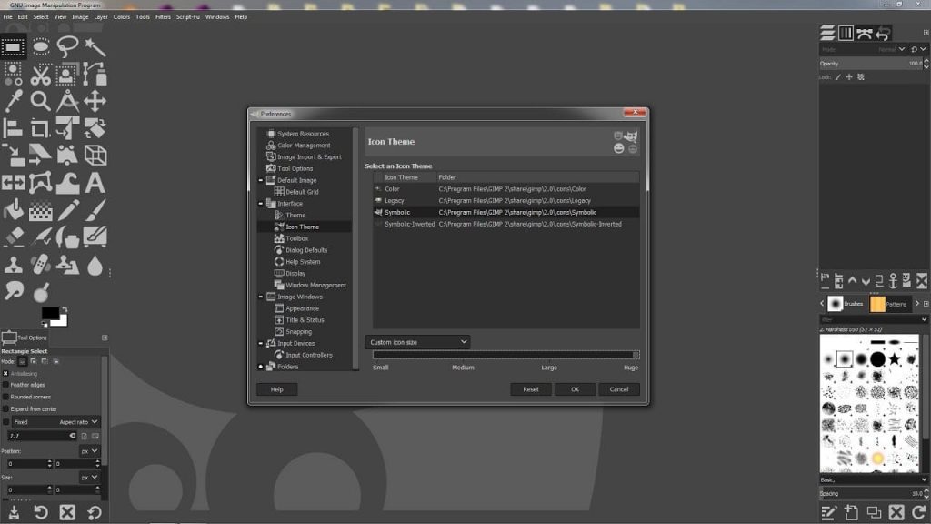931x524 pixels.
Task: Select the Smudge tool
Action: coord(13,291)
